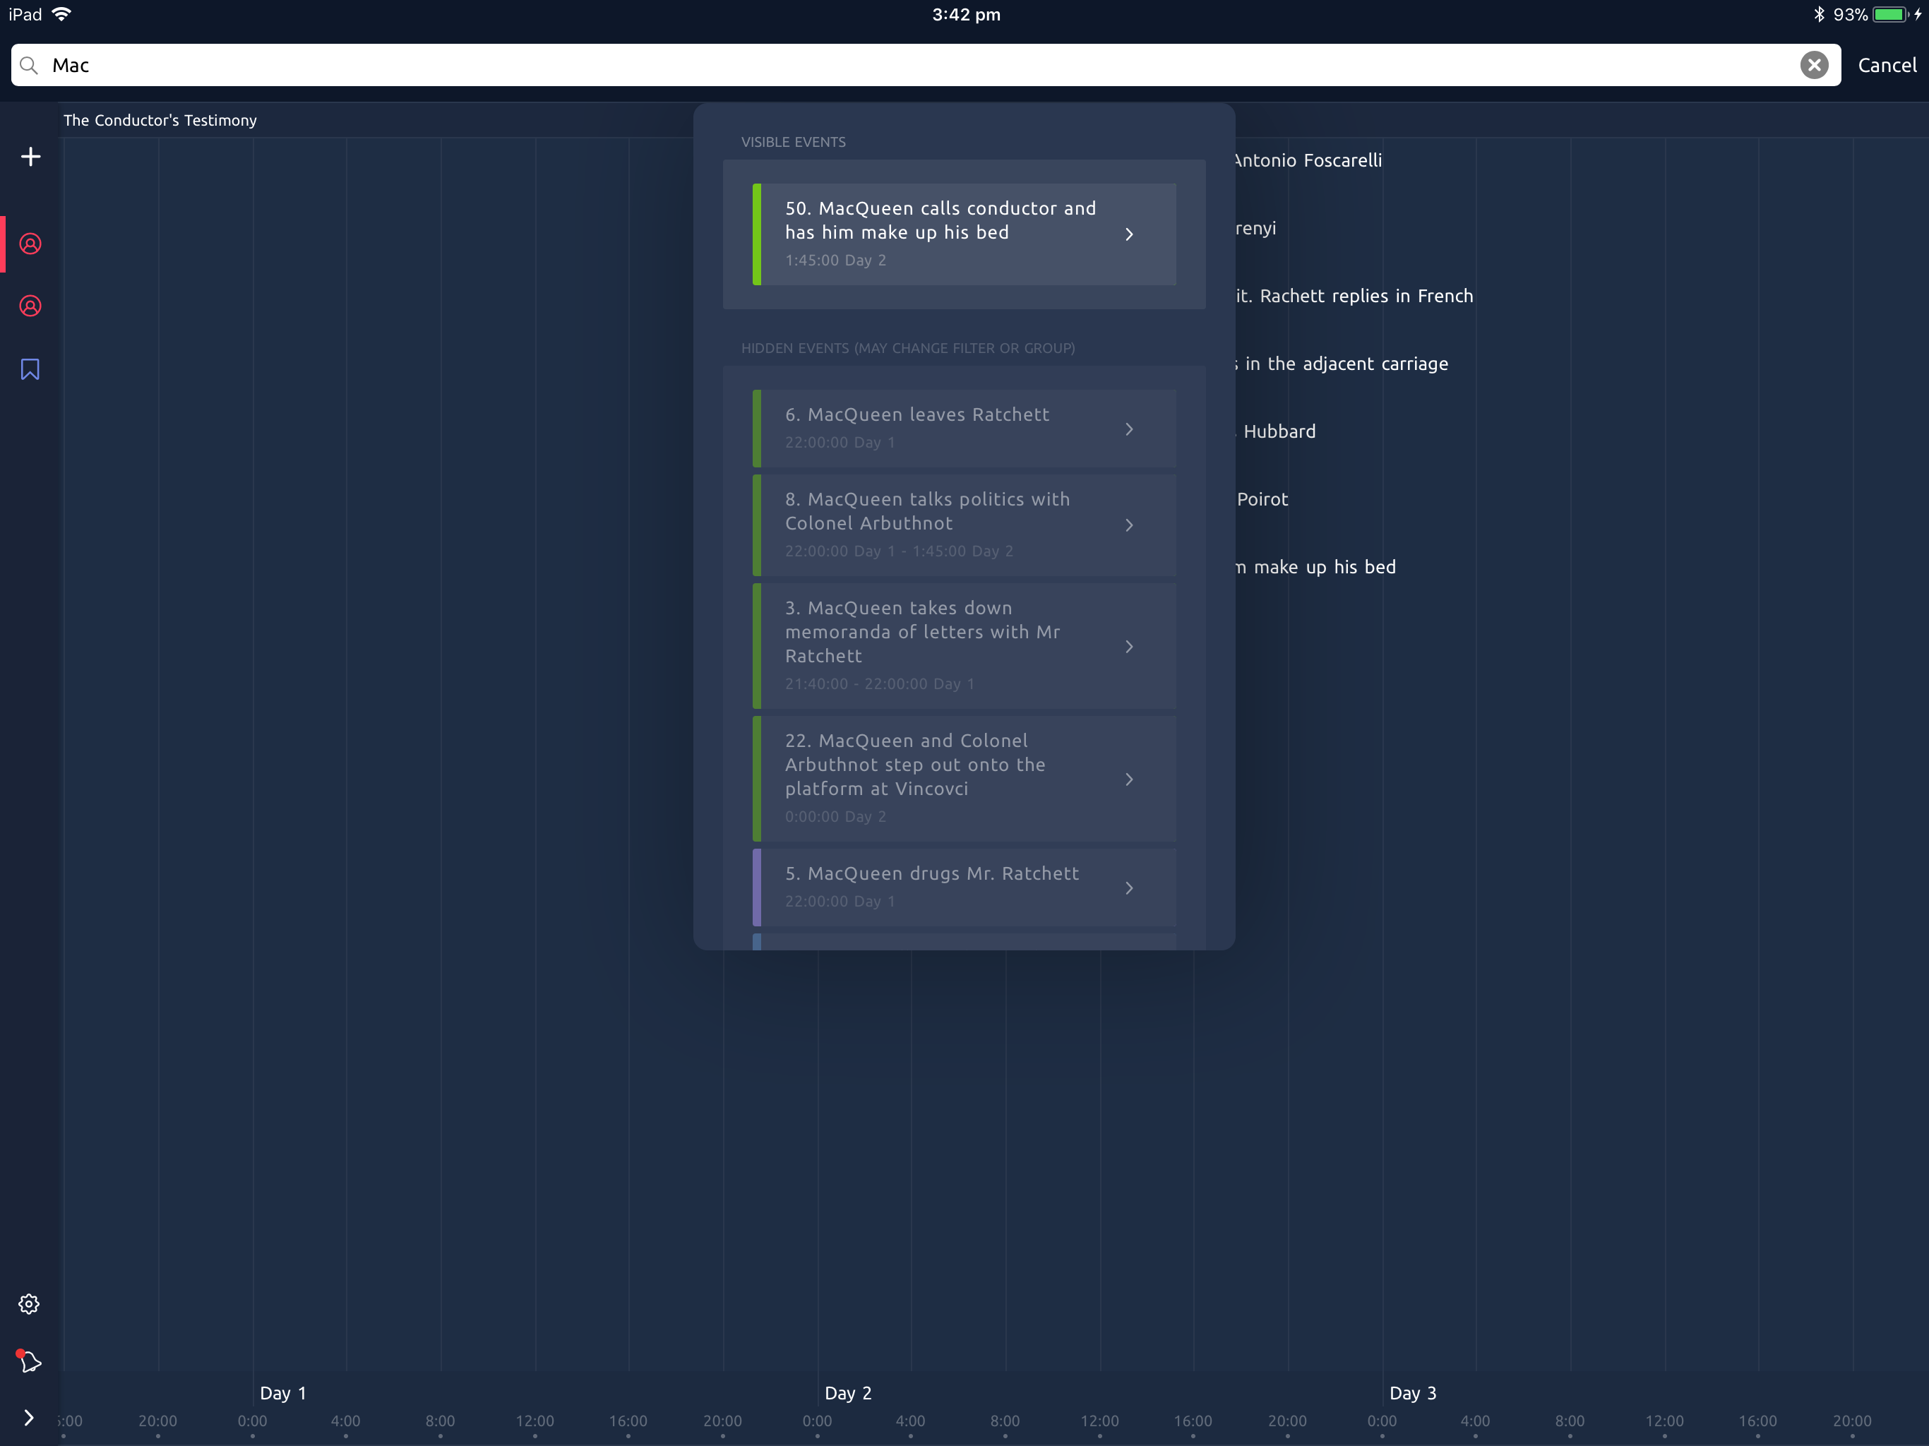Open event 22 platform at Vincovci

(964, 779)
